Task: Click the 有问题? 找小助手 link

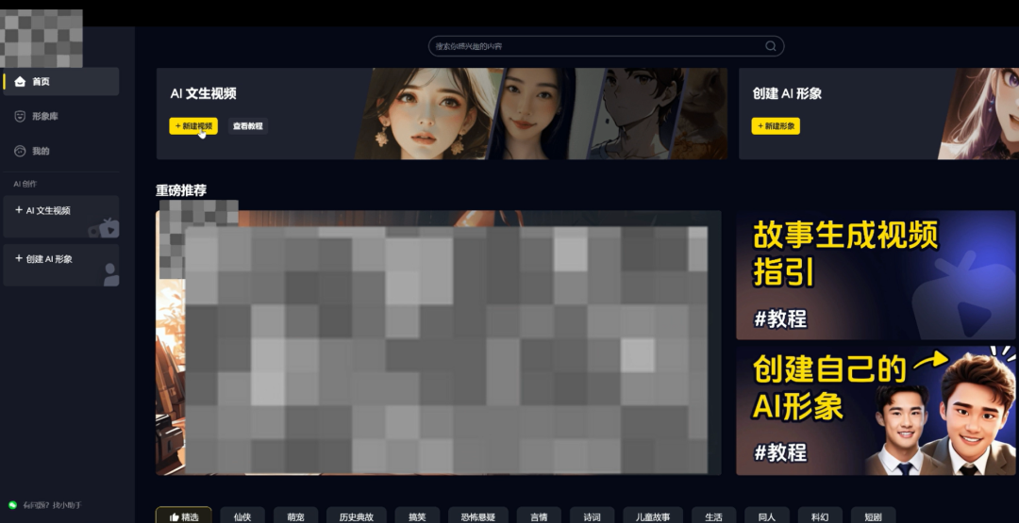Action: [x=52, y=505]
